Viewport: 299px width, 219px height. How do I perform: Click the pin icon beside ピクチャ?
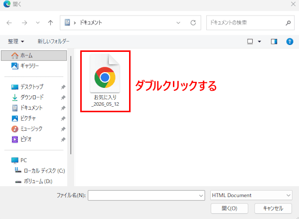tap(63, 119)
